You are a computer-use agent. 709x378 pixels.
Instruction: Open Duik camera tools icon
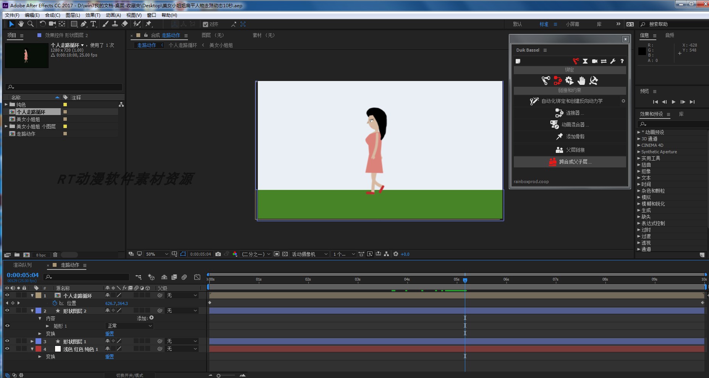click(594, 61)
